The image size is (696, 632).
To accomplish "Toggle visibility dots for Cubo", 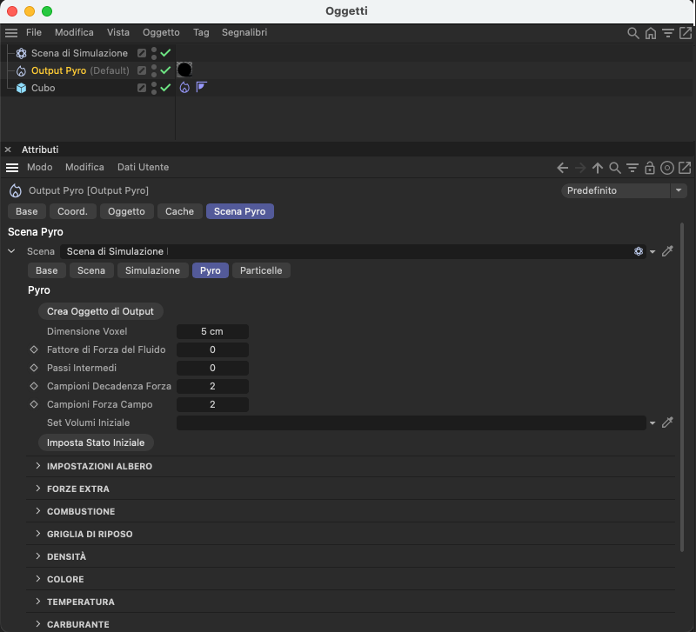I will pos(154,88).
